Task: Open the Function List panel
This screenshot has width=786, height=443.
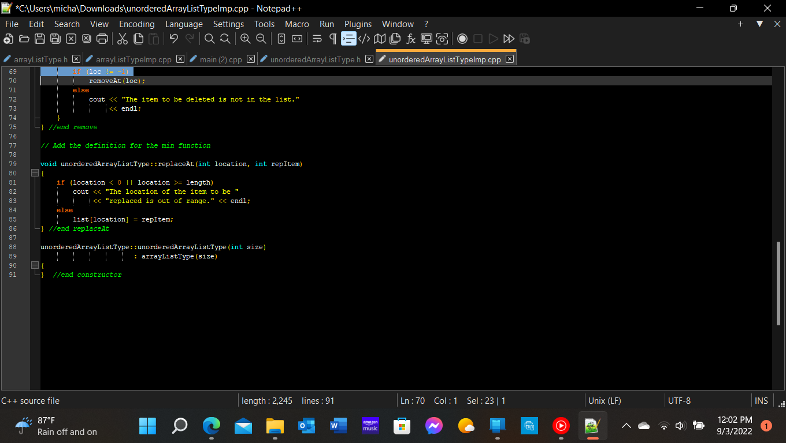Action: [411, 39]
